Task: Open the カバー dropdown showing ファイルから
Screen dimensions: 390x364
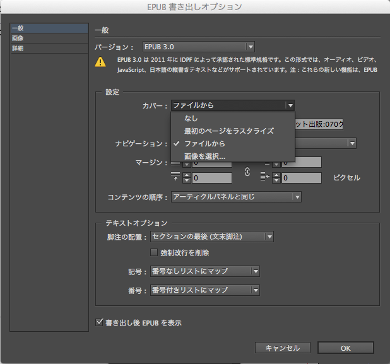Action: (x=233, y=105)
